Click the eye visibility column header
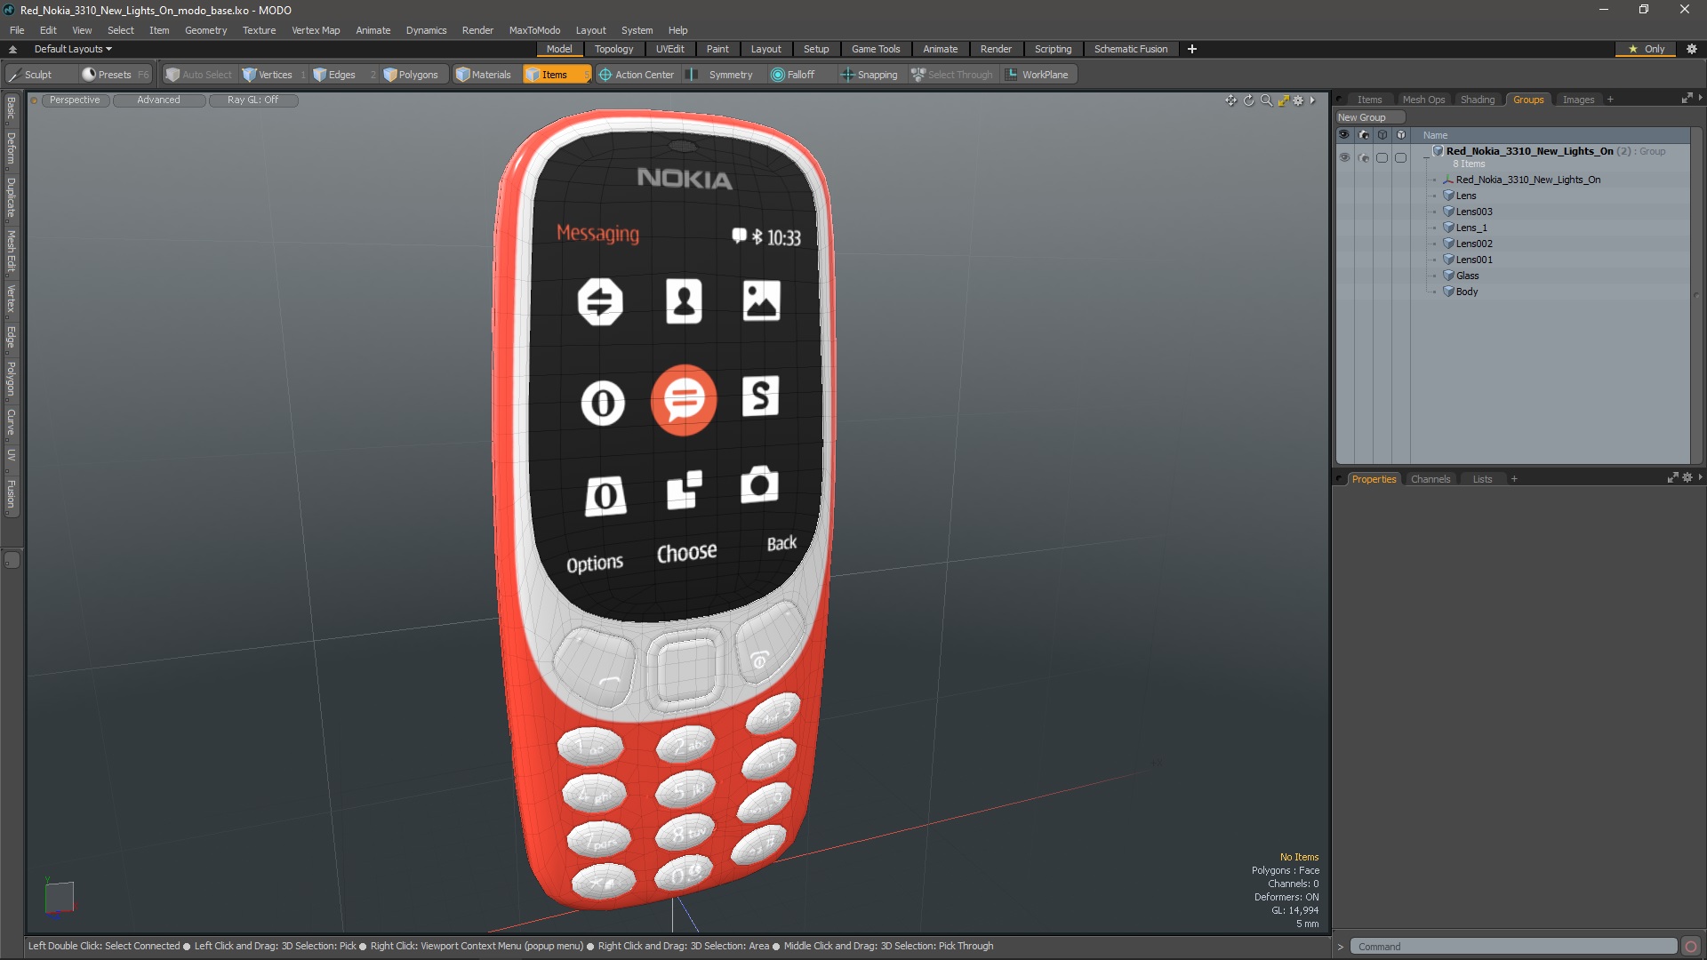 tap(1344, 135)
